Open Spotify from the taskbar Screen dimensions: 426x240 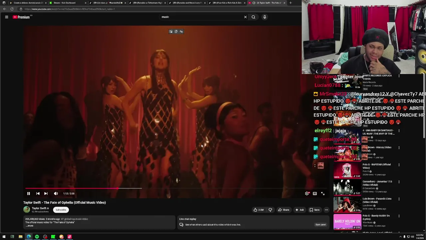coord(37,237)
